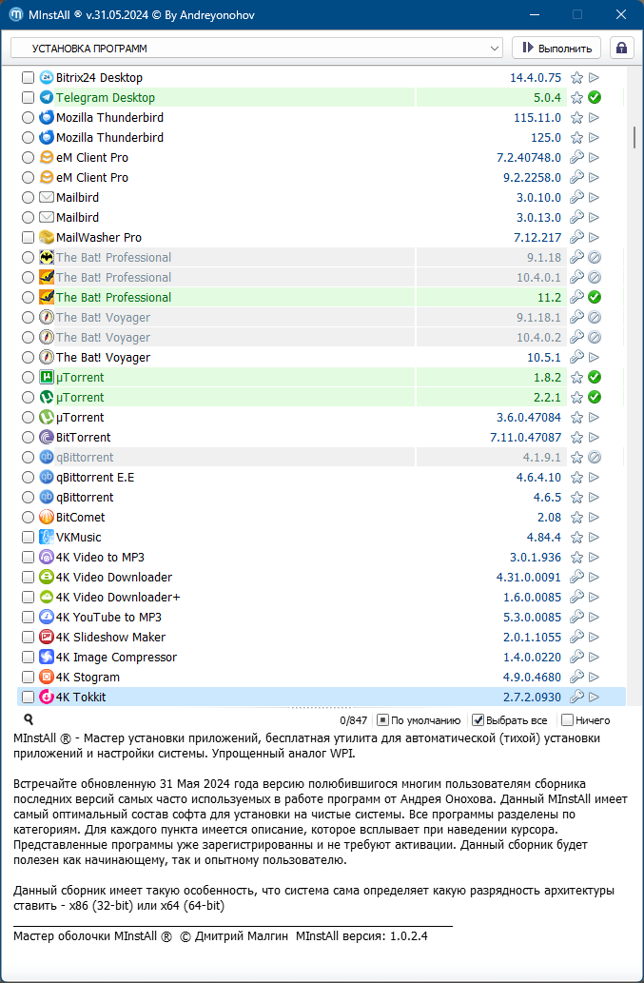This screenshot has width=644, height=983.
Task: Click the Mailbird 3.0.13.0 row name
Action: pyautogui.click(x=78, y=218)
